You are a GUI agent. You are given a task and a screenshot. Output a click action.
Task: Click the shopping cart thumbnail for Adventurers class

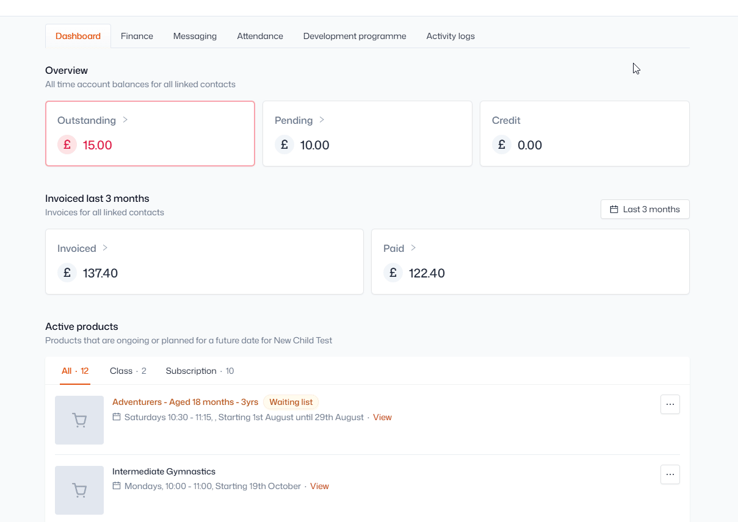click(x=79, y=420)
